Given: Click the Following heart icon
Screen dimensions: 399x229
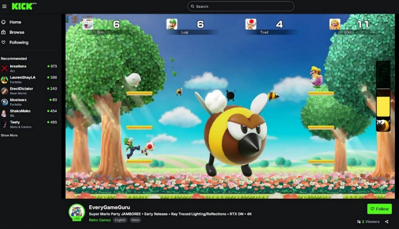Looking at the screenshot, I should [4, 42].
